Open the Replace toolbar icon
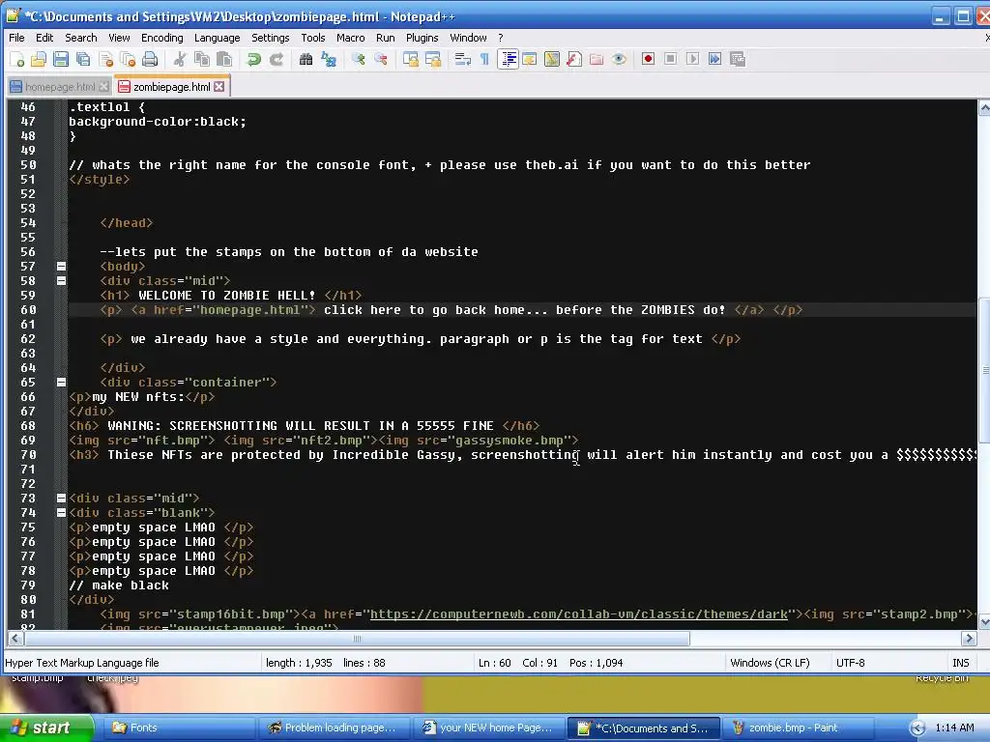Image resolution: width=990 pixels, height=742 pixels. pyautogui.click(x=329, y=59)
